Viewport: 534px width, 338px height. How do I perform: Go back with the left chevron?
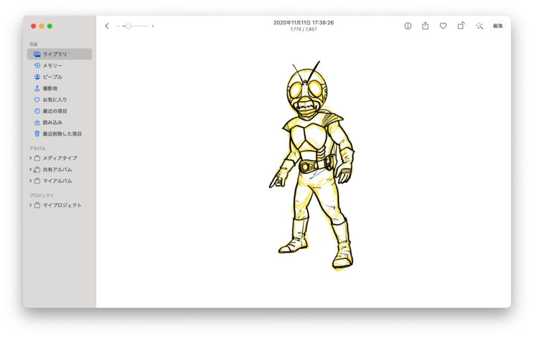point(107,26)
